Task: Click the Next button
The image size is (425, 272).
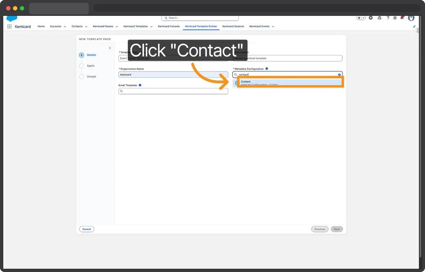Action: pos(337,229)
